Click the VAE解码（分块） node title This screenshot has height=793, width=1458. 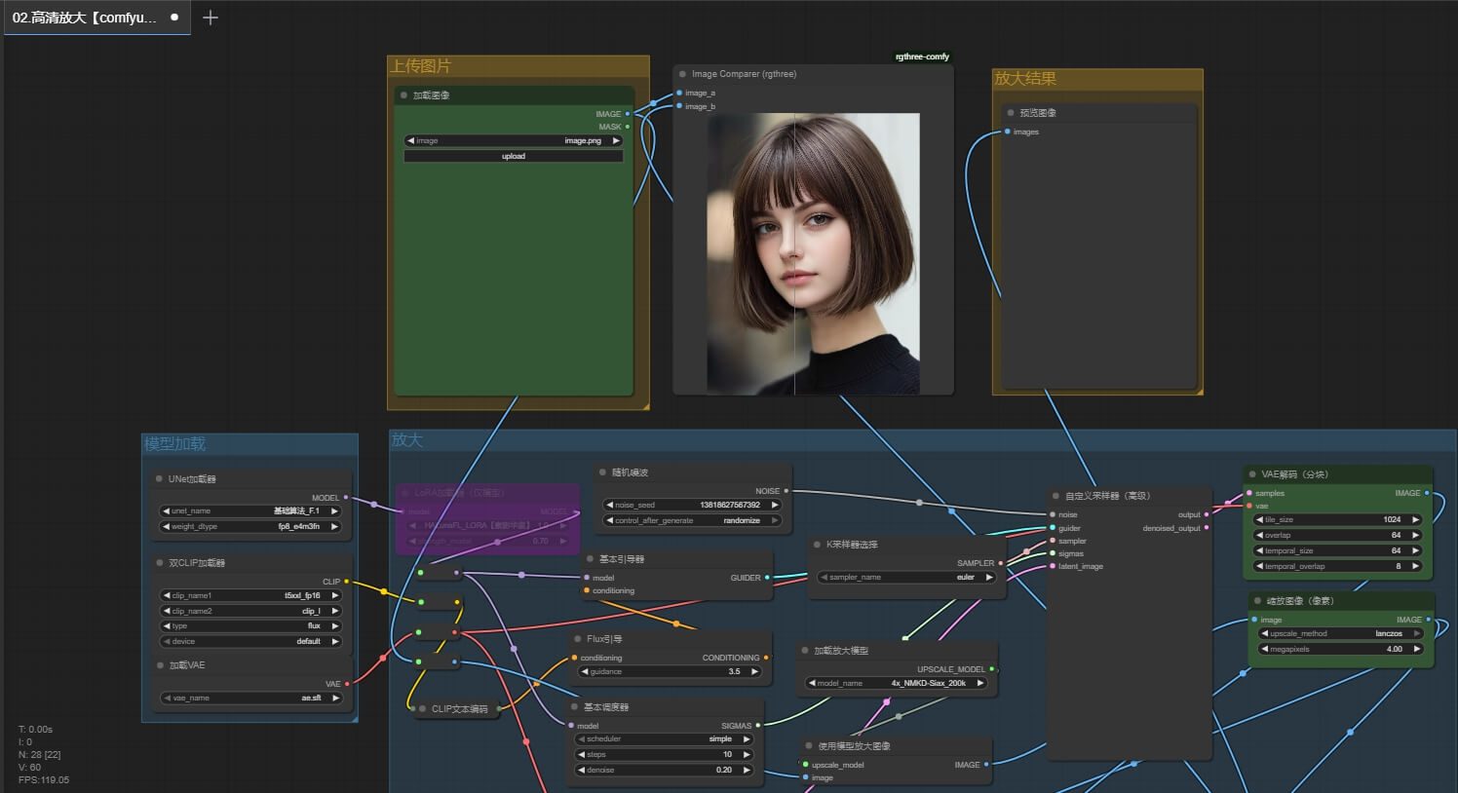coord(1295,474)
